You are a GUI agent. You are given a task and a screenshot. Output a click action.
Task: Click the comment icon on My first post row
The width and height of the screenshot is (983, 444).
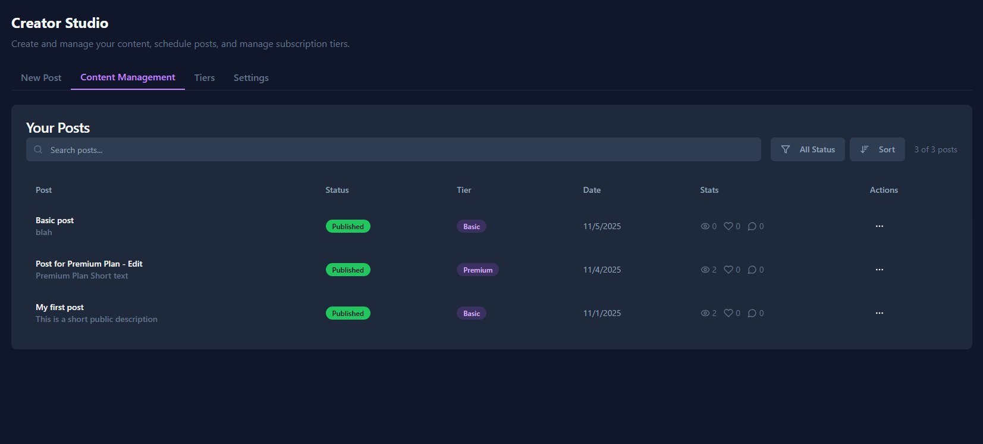click(x=752, y=313)
